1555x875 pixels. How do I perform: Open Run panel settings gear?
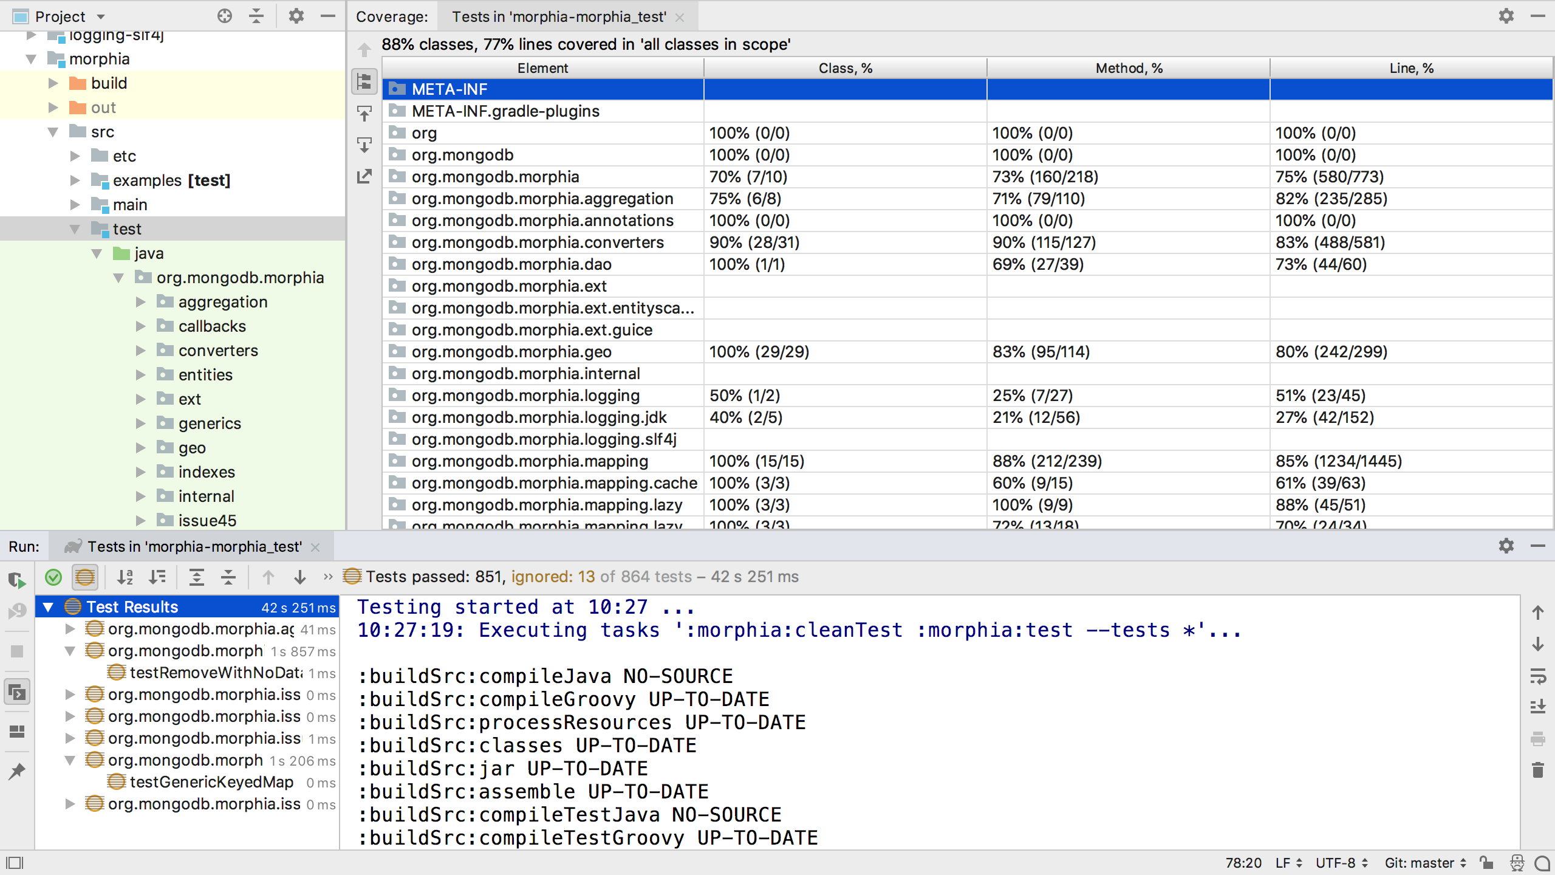tap(1506, 546)
